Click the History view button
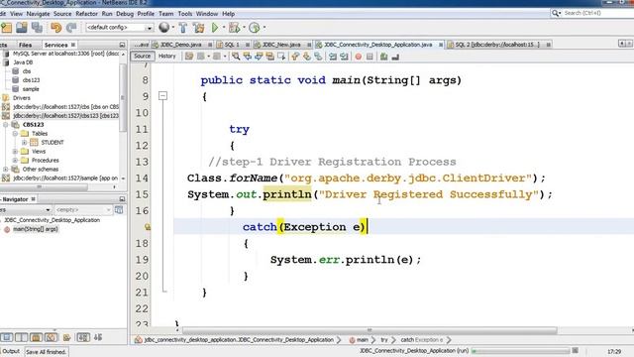This screenshot has height=357, width=634. 167,57
